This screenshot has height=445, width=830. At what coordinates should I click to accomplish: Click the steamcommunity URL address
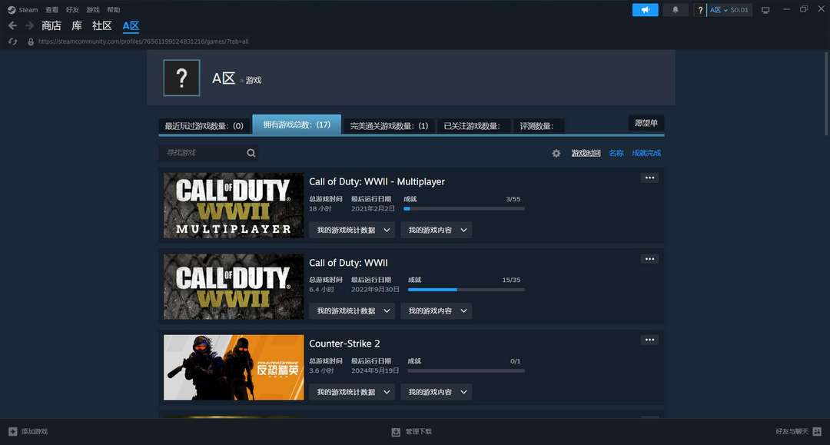coord(144,42)
